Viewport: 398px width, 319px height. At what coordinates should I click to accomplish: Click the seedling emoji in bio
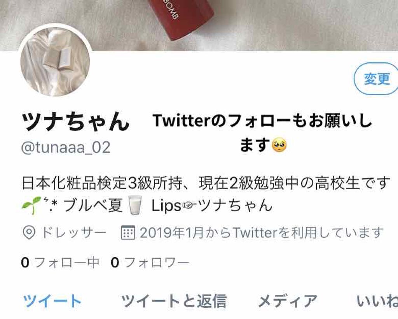[31, 205]
